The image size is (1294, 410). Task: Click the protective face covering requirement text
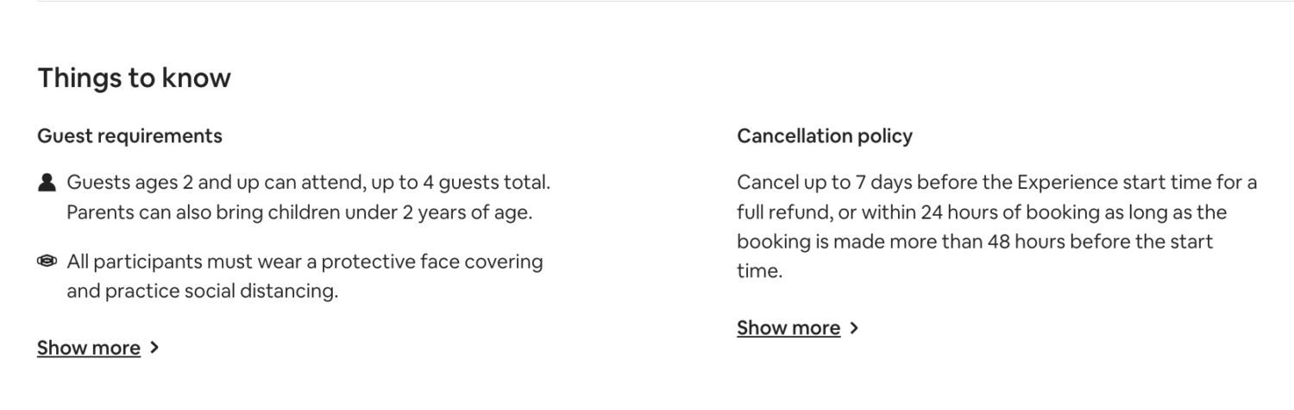point(305,262)
